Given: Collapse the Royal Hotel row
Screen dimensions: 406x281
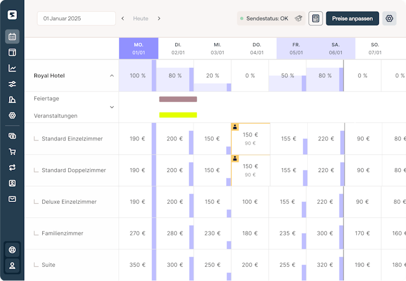Looking at the screenshot, I should point(112,76).
